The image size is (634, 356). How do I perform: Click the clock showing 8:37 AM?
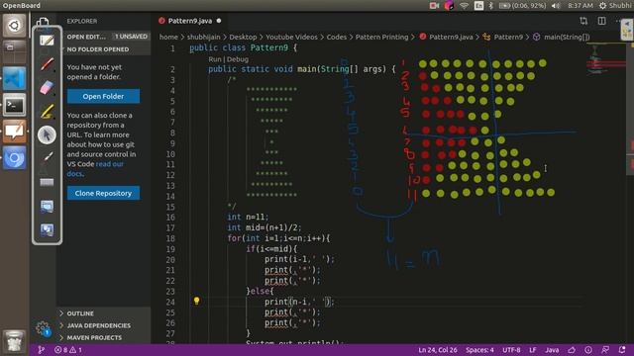(x=581, y=6)
